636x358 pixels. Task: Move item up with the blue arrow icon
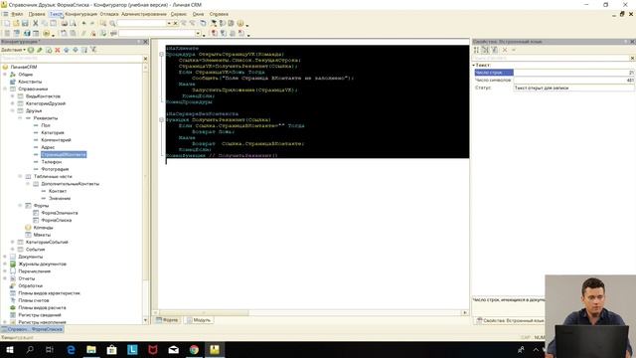point(67,50)
